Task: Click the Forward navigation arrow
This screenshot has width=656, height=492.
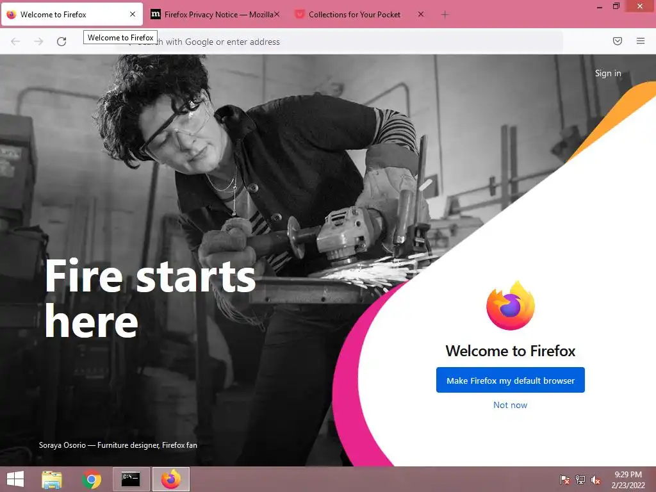Action: click(38, 42)
